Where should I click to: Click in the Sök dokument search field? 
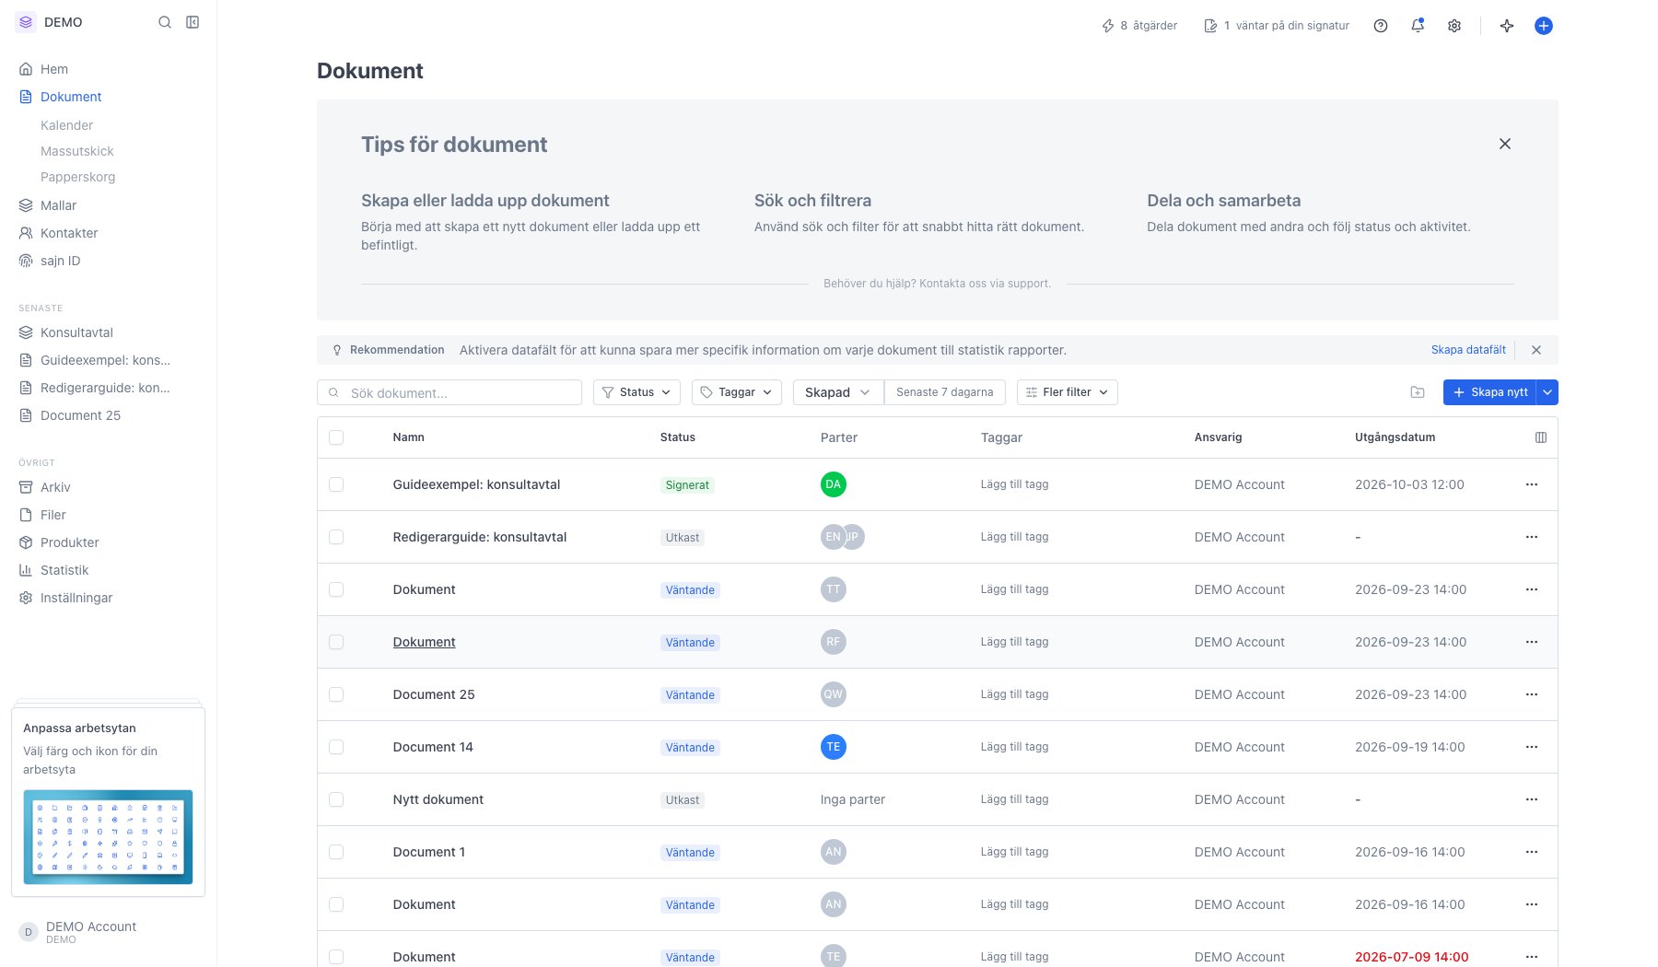point(450,392)
